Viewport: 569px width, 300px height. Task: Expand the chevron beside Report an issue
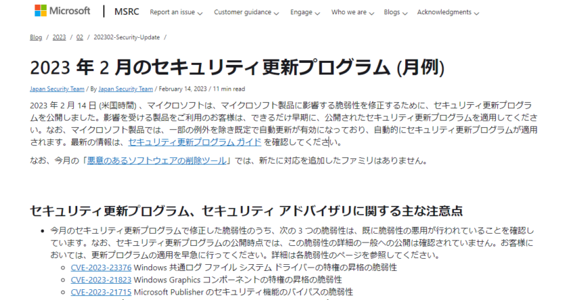[x=200, y=13]
